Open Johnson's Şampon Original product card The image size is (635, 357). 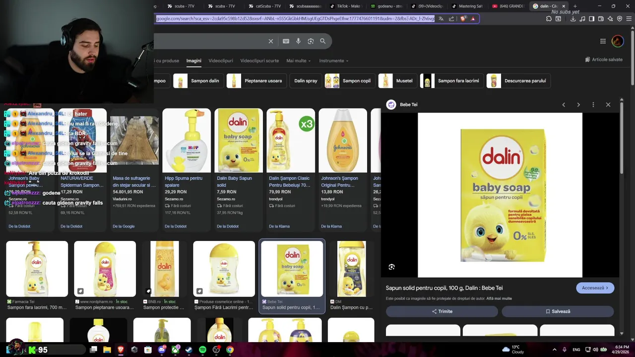[x=343, y=170]
